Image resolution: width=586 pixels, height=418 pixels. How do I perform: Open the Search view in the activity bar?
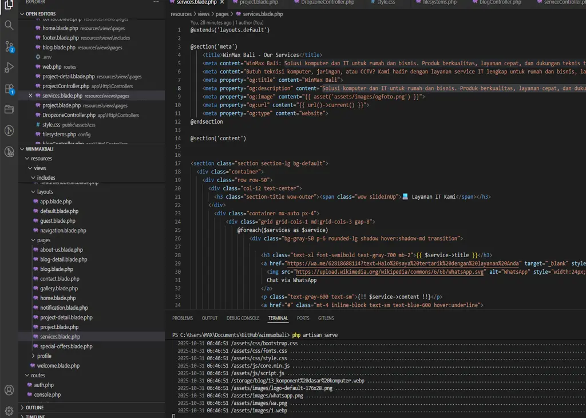9,25
